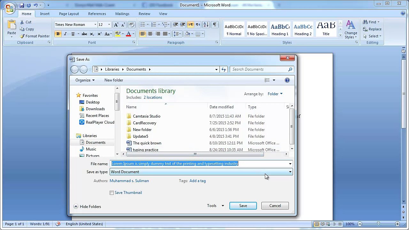Click the Grow Font icon
The image size is (409, 230).
click(x=116, y=25)
